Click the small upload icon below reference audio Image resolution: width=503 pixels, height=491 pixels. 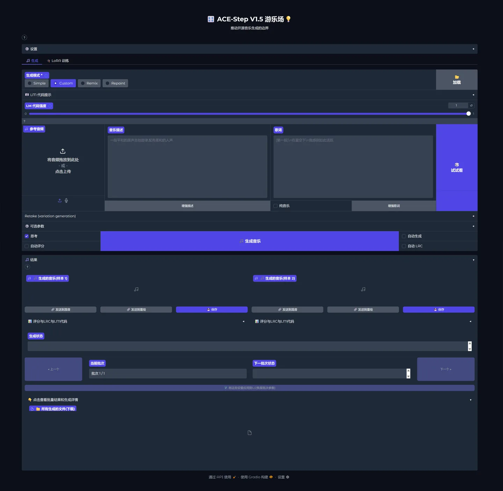(60, 200)
